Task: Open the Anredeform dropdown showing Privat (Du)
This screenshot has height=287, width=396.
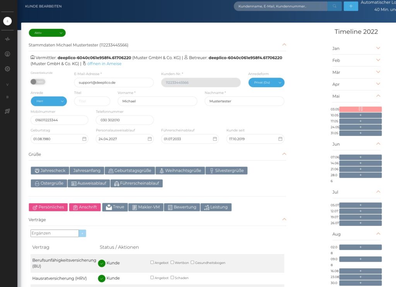Action: [266, 82]
